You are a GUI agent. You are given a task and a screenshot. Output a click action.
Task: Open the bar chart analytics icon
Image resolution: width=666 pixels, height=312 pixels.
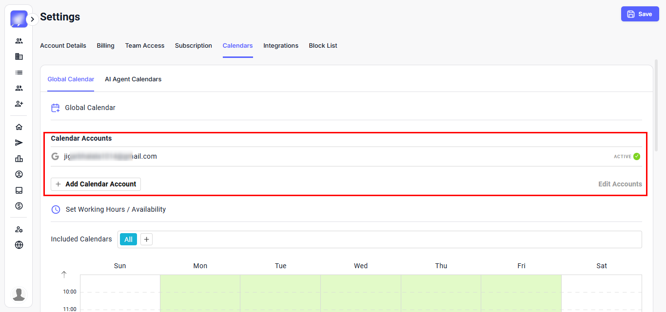[x=19, y=159]
